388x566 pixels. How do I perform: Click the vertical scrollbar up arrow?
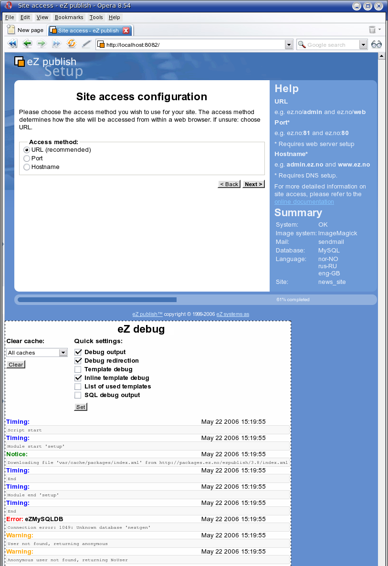(x=381, y=56)
